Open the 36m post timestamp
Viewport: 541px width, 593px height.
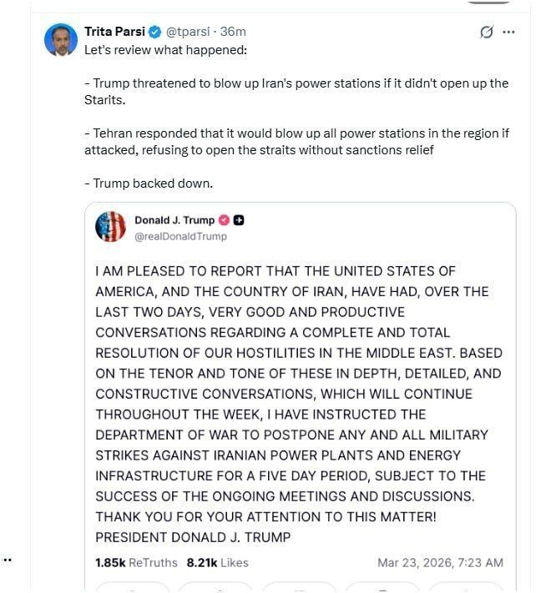[235, 32]
